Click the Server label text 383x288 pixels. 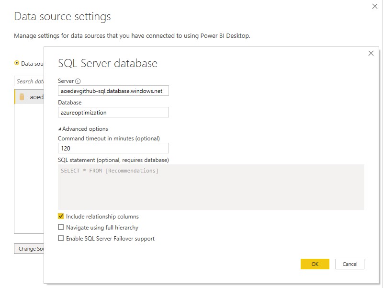pyautogui.click(x=66, y=81)
